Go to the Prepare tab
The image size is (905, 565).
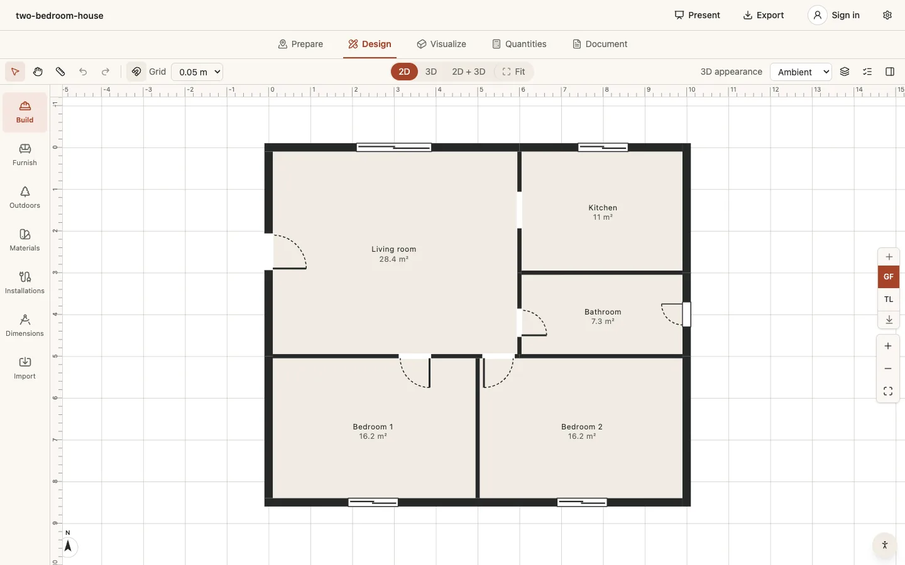tap(300, 44)
